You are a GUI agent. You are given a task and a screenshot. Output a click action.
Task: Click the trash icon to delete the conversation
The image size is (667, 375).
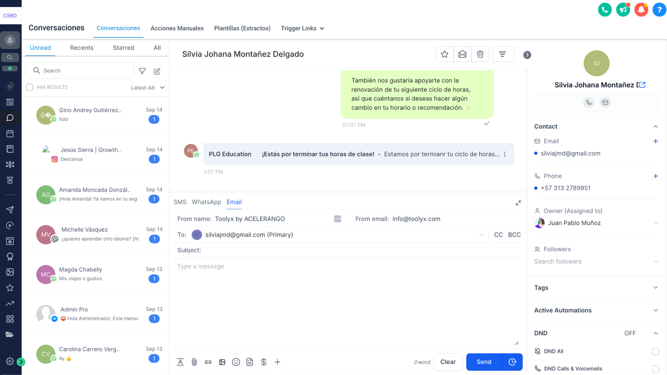point(480,54)
